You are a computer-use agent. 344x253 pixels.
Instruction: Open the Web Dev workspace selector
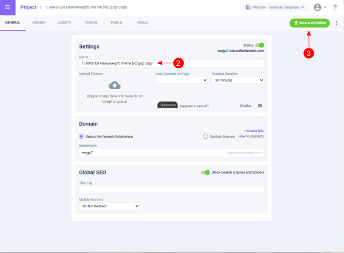point(275,7)
